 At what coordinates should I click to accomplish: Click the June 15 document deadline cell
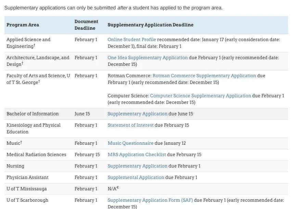pos(82,114)
